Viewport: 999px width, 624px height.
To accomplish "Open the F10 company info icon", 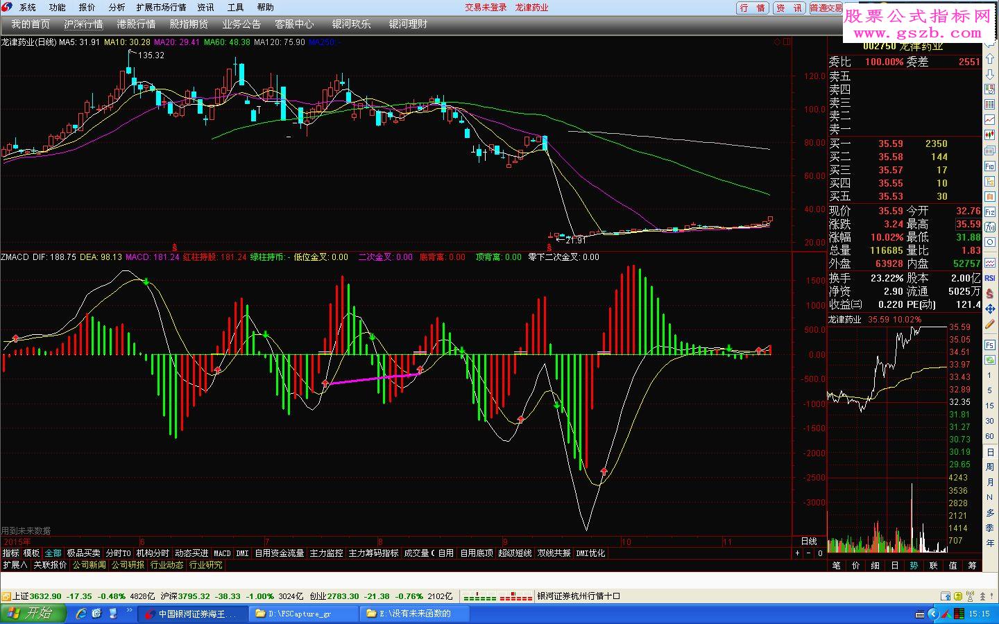I will tap(990, 166).
